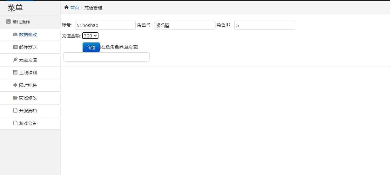390x175 pixels.
Task: Click the 账号: label
Action: click(x=67, y=25)
